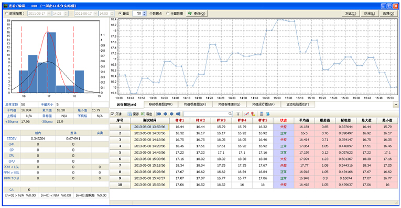Click the stepper arrows on the 50 data points field
This screenshot has height=208, width=401.
click(x=145, y=14)
